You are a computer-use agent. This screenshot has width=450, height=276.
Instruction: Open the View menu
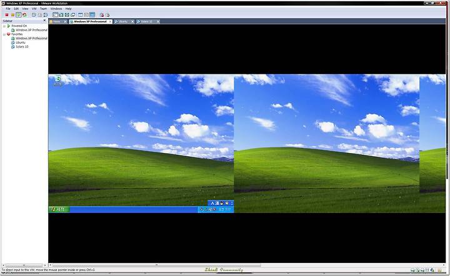(x=25, y=9)
